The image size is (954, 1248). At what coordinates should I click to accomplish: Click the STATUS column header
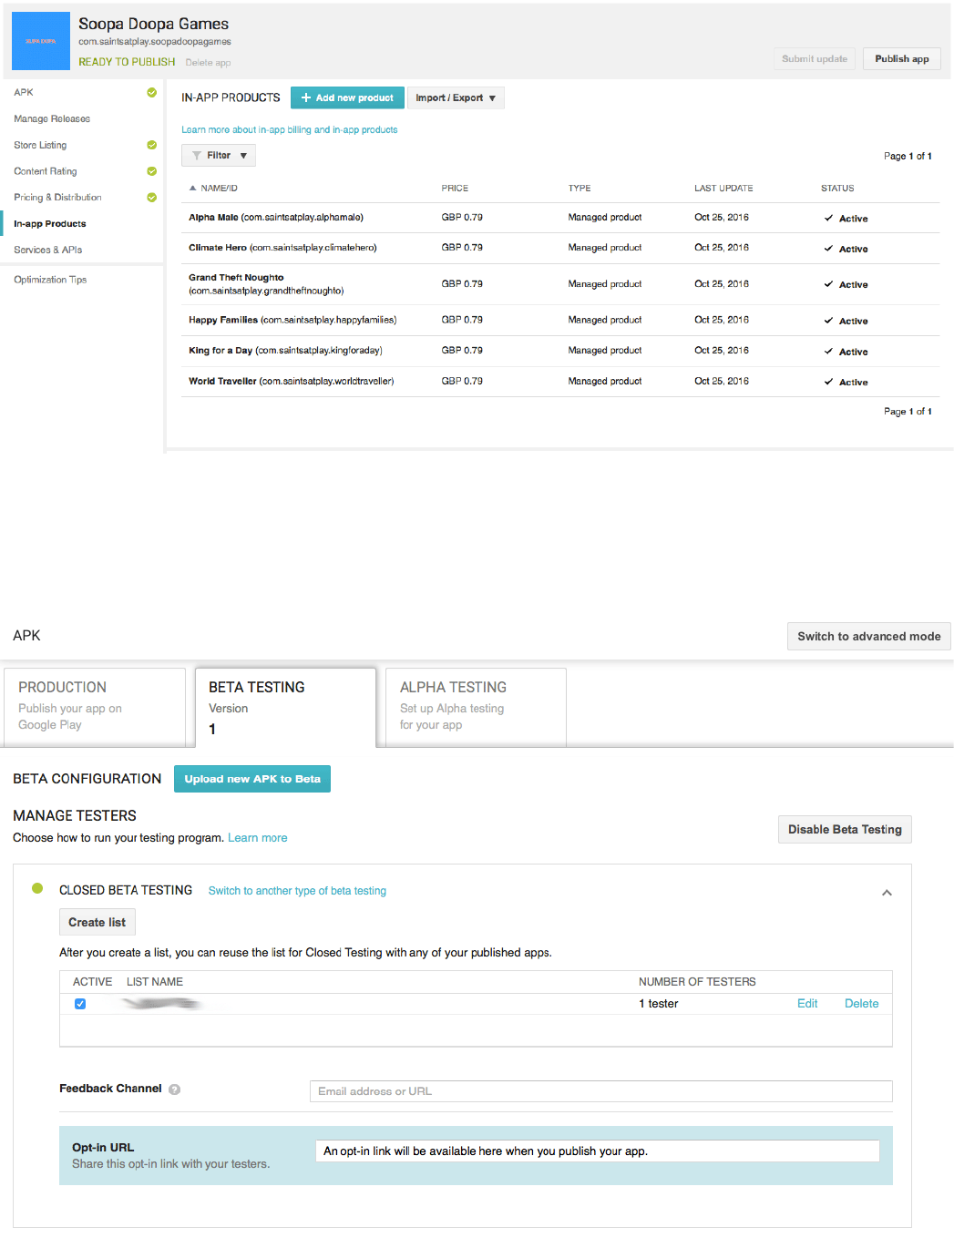click(x=837, y=189)
